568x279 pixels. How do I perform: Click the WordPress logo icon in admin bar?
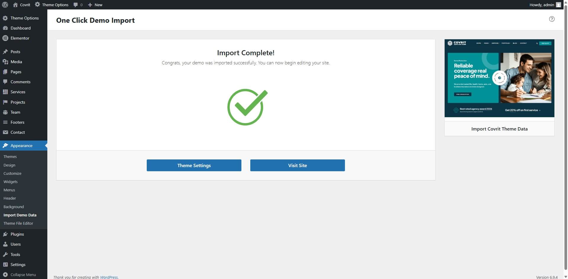(x=5, y=5)
